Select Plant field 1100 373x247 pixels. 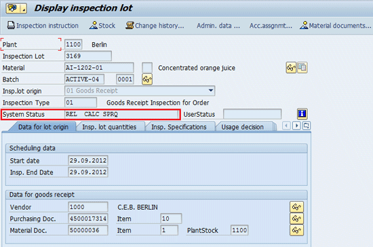(x=73, y=45)
